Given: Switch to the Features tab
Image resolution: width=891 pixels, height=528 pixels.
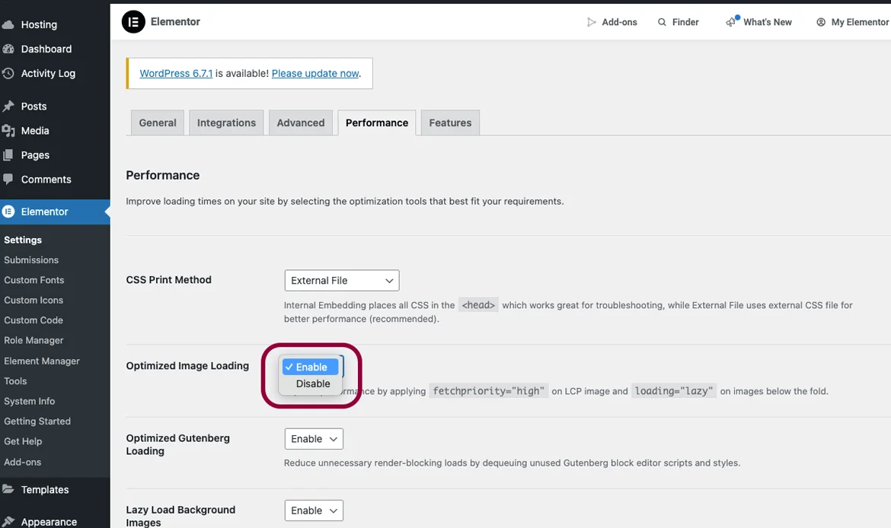Looking at the screenshot, I should [x=450, y=122].
